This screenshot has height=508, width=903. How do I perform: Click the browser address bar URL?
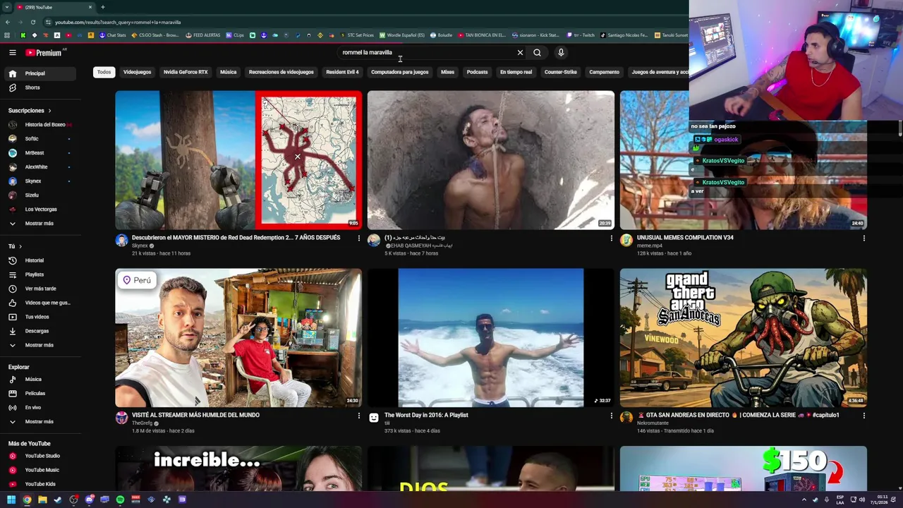point(118,22)
